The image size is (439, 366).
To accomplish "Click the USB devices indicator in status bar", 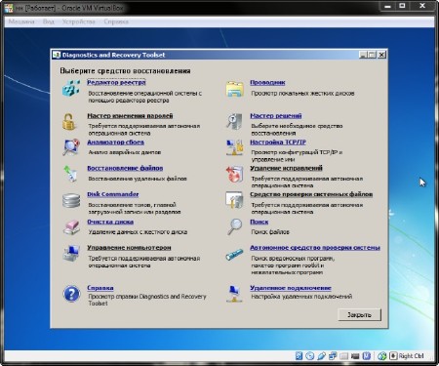I will [x=321, y=356].
